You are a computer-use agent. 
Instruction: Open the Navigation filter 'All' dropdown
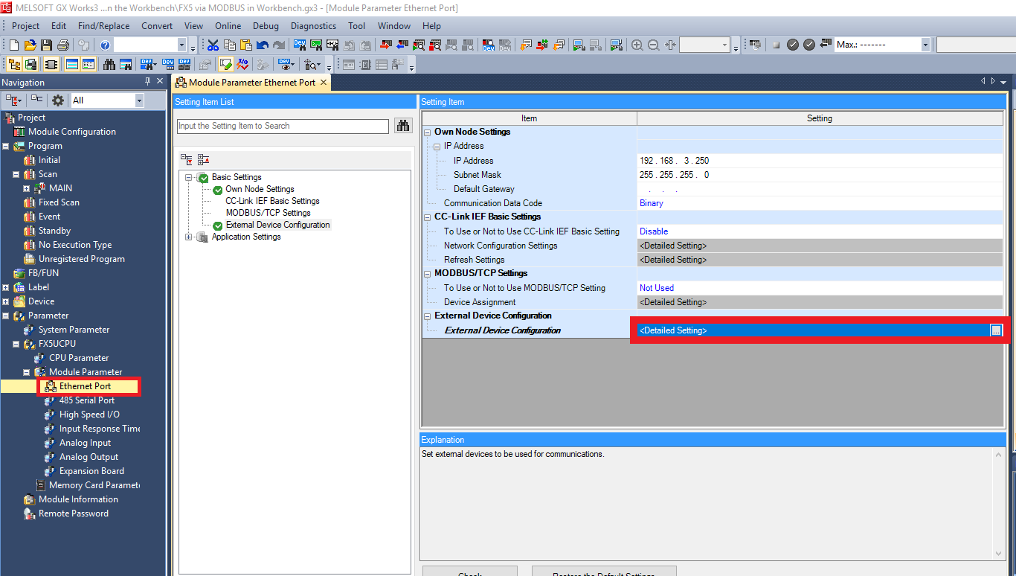(x=139, y=100)
